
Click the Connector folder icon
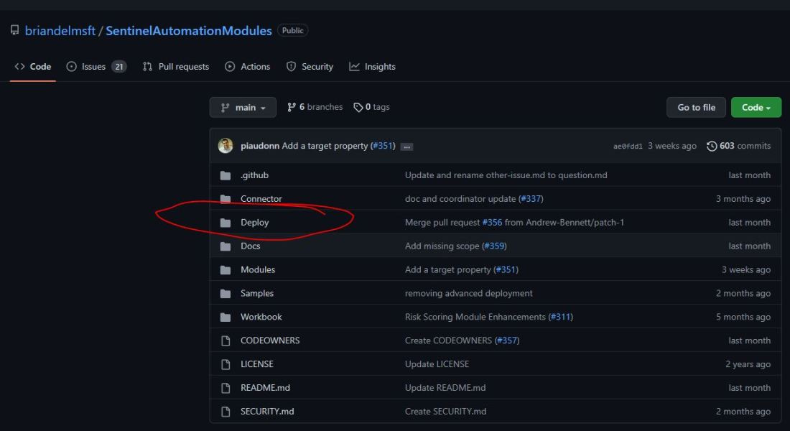[x=226, y=198]
